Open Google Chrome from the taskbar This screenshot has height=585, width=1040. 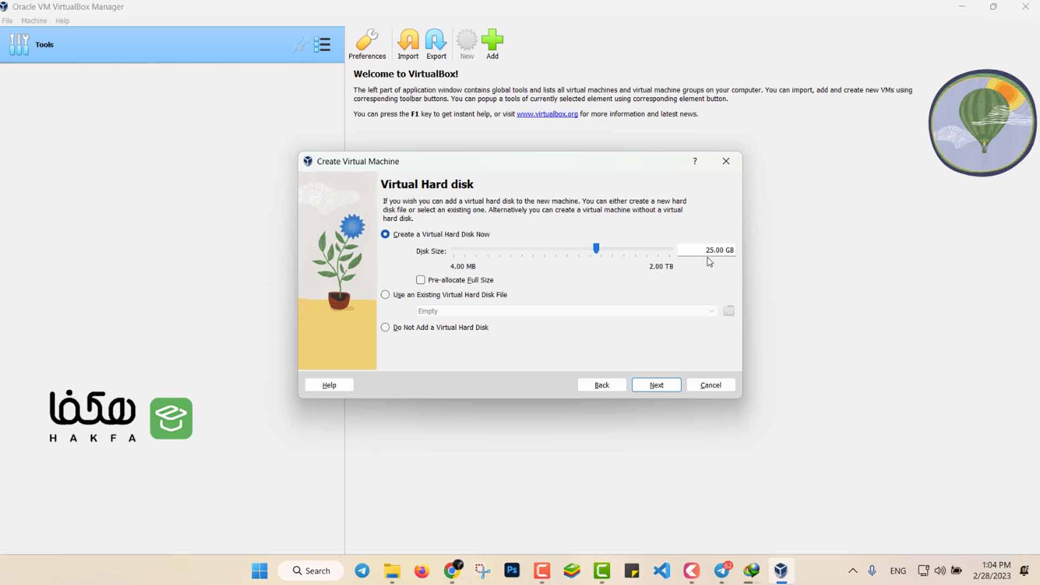(452, 570)
